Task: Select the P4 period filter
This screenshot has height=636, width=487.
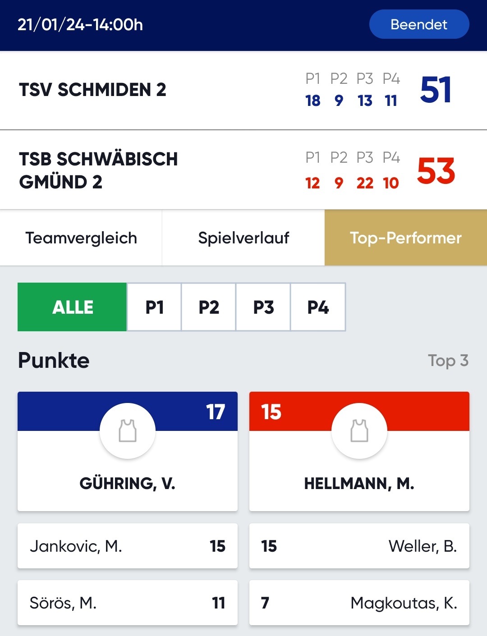Action: point(318,307)
